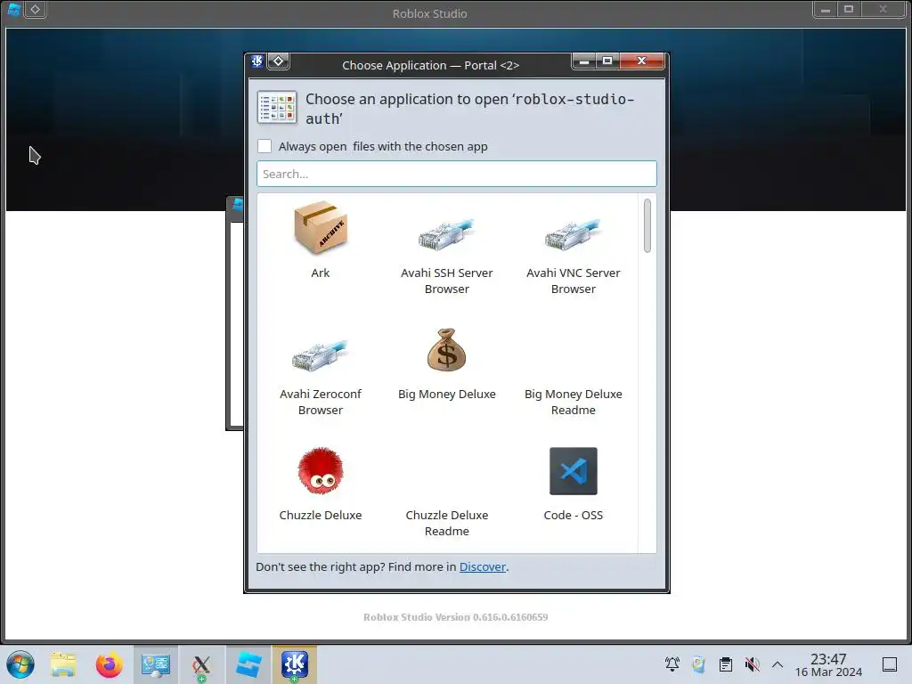Select the Big Money Deluxe Readme entry
This screenshot has height=684, width=912.
point(573,402)
